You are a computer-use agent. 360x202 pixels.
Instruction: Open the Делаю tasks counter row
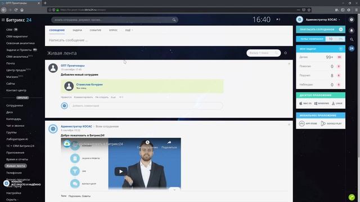[x=321, y=57]
